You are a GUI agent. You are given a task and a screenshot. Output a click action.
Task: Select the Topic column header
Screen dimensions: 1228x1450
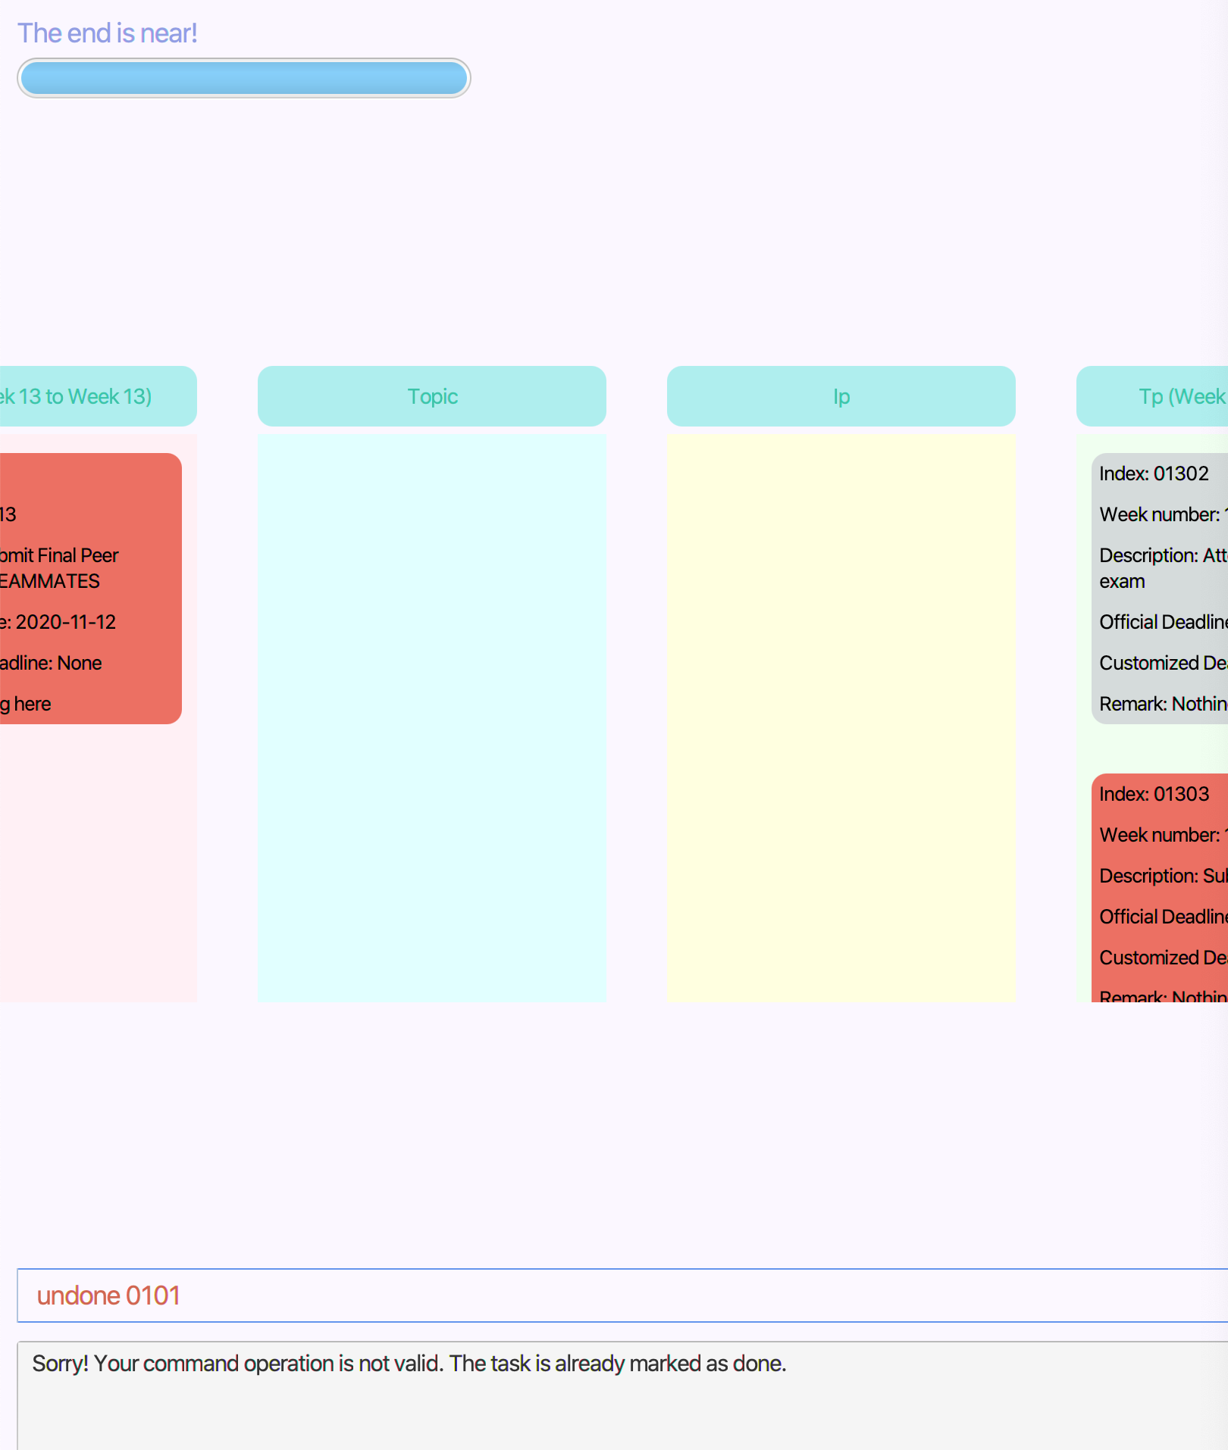click(432, 396)
